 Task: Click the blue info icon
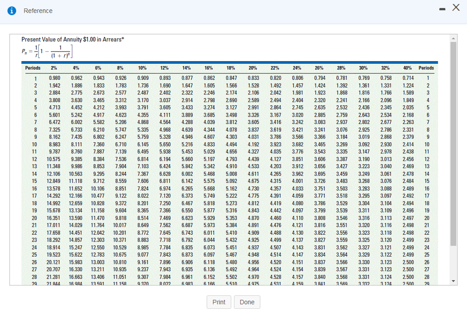coord(11,11)
